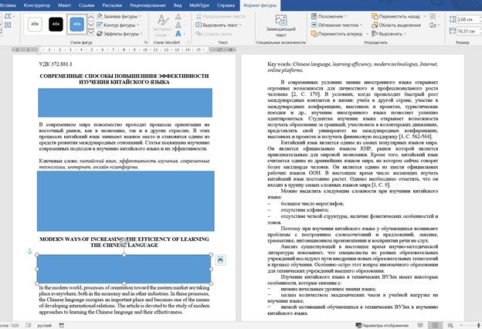Open Параметры отображения display settings
Screen dimensions: 482x329
point(382,325)
